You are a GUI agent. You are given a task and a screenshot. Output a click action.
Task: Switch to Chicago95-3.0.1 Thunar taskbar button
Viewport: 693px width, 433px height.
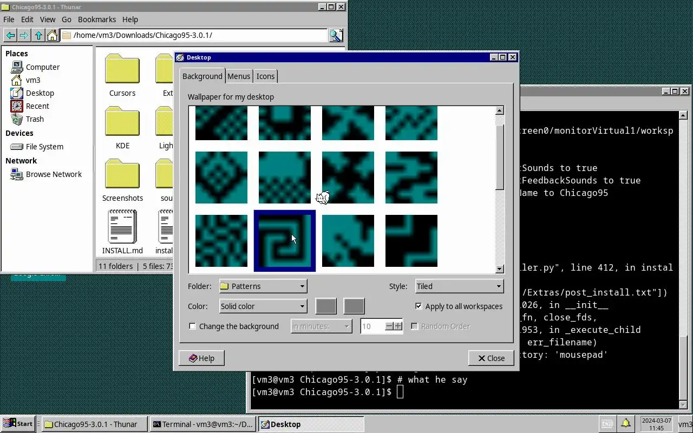point(94,424)
